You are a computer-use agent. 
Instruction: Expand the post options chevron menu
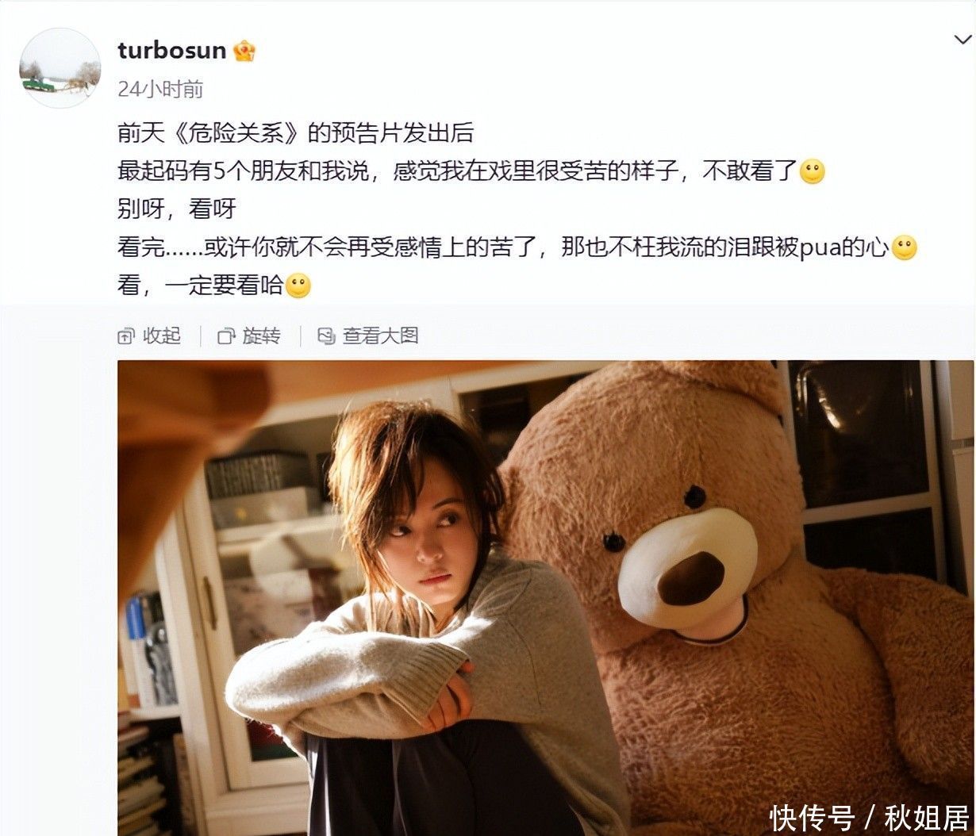point(961,40)
